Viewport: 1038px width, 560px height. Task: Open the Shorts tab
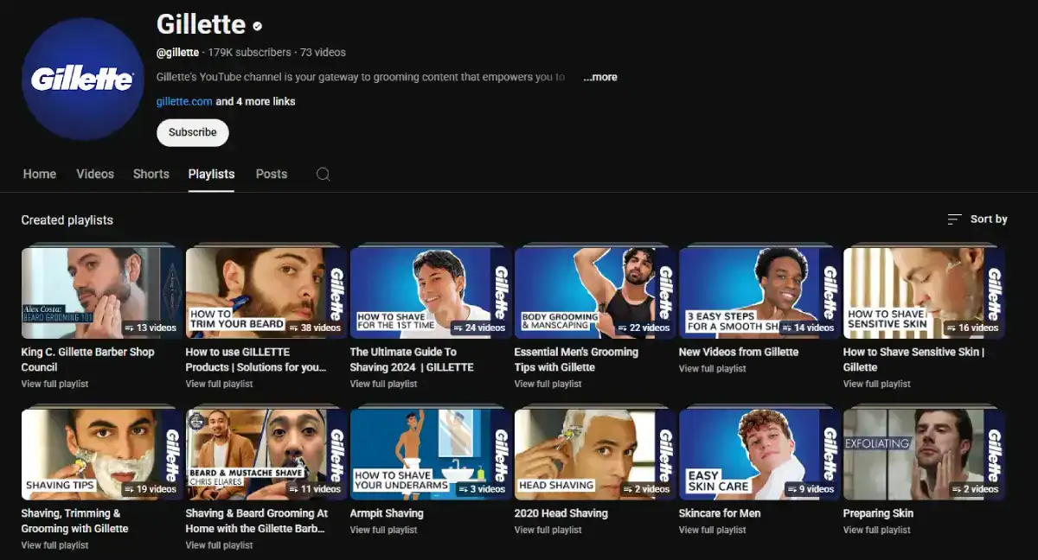[x=151, y=174]
